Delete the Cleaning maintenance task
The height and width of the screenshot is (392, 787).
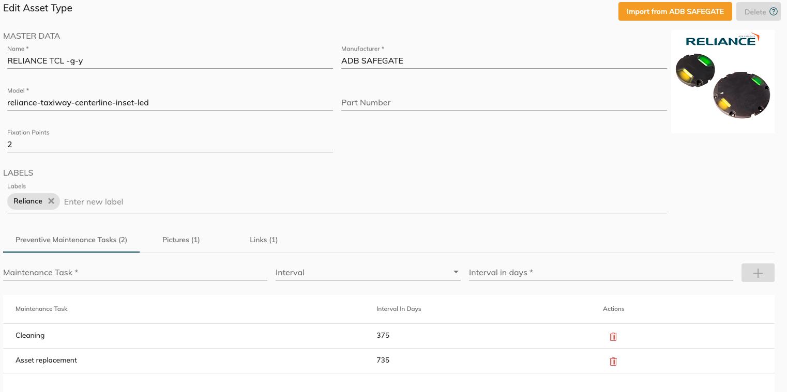pyautogui.click(x=613, y=337)
